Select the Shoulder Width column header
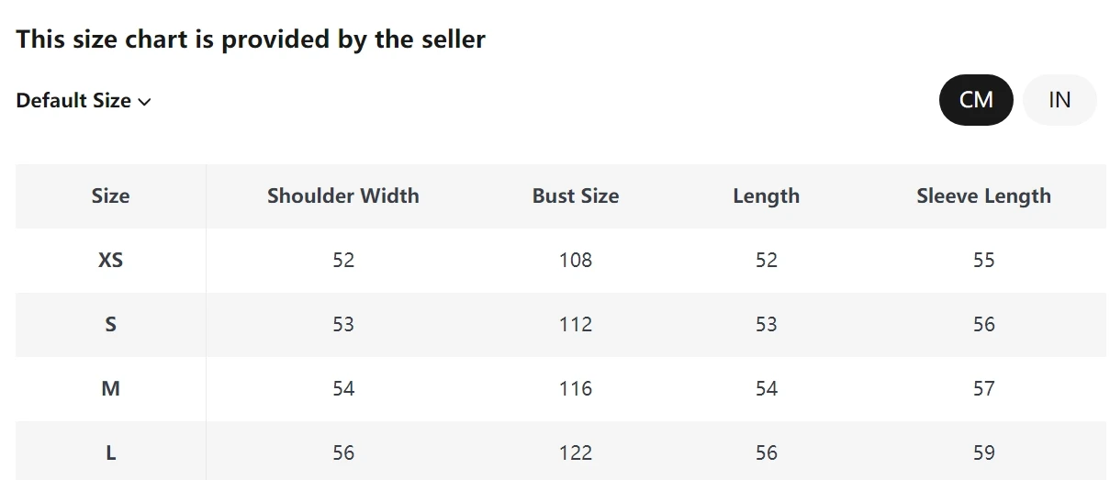 [343, 195]
